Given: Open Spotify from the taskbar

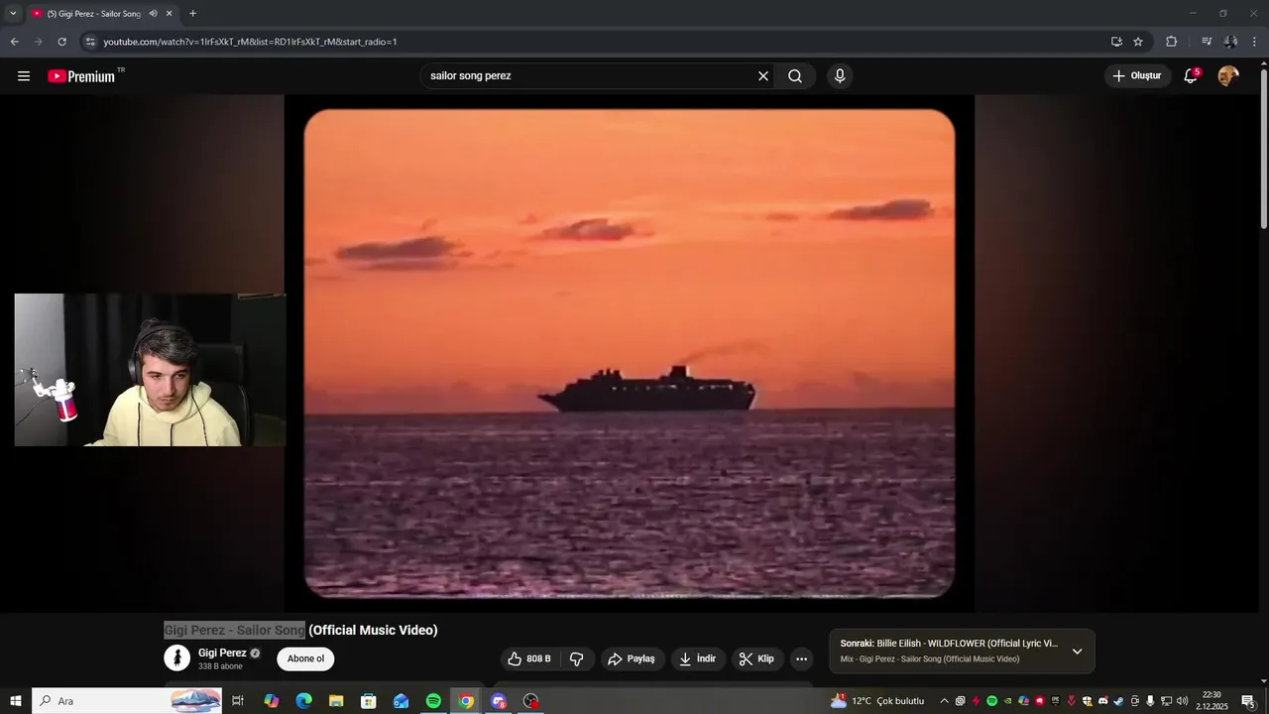Looking at the screenshot, I should [x=433, y=701].
